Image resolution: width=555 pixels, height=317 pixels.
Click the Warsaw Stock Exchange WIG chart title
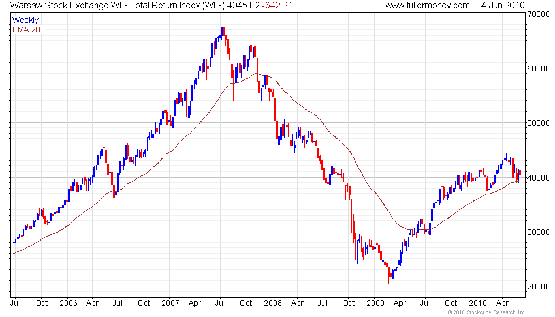(x=117, y=5)
